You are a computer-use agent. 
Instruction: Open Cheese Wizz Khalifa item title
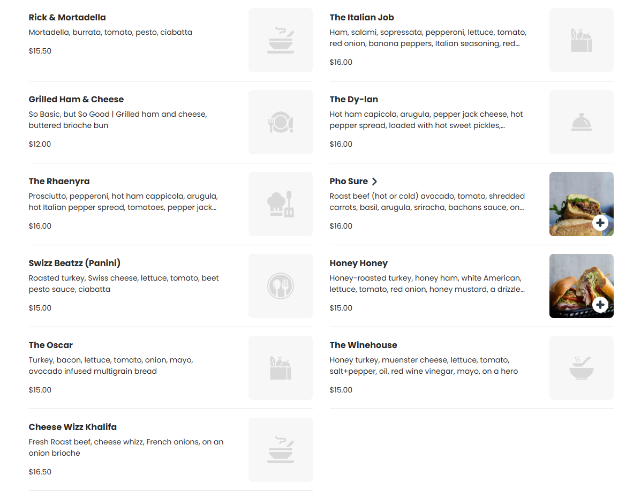72,427
